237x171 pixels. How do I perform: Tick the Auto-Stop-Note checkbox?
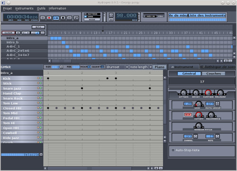pyautogui.click(x=173, y=150)
